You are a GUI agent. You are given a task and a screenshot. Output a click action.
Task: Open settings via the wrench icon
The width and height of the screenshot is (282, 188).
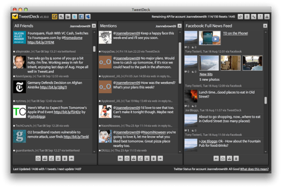coord(254,17)
